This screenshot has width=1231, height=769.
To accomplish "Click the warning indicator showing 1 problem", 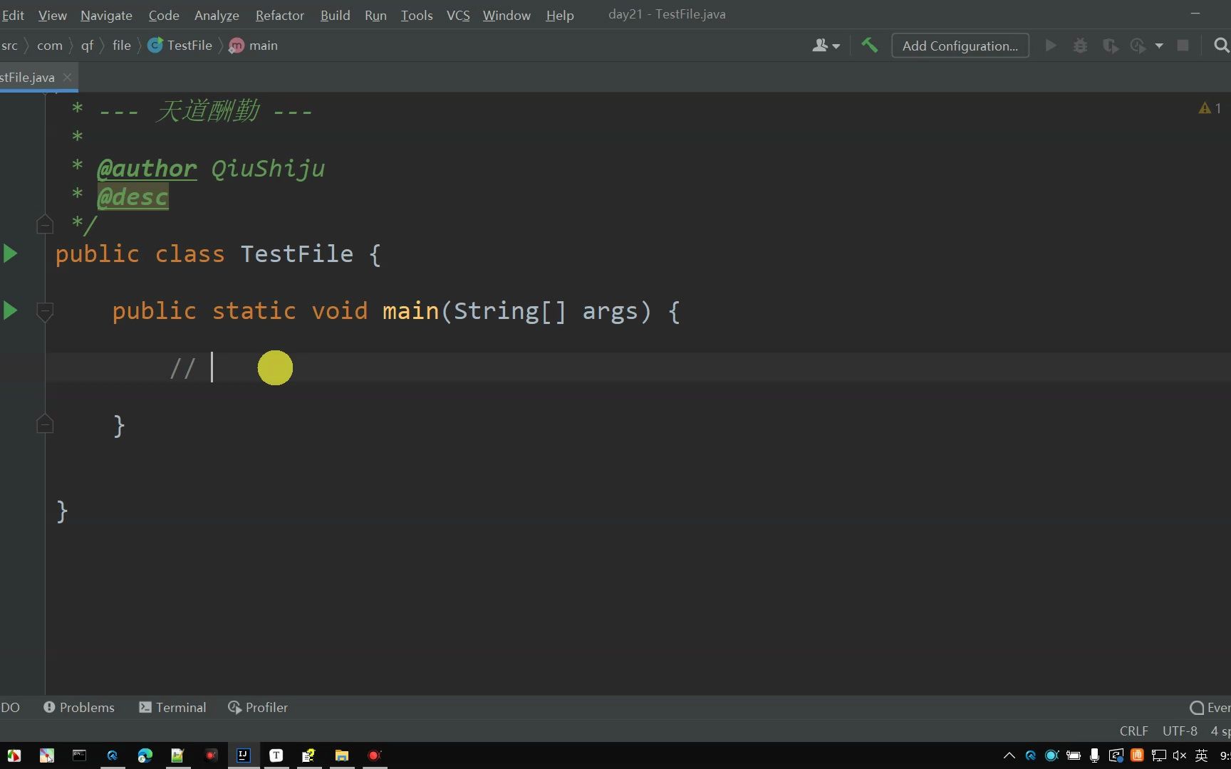I will [x=1210, y=108].
